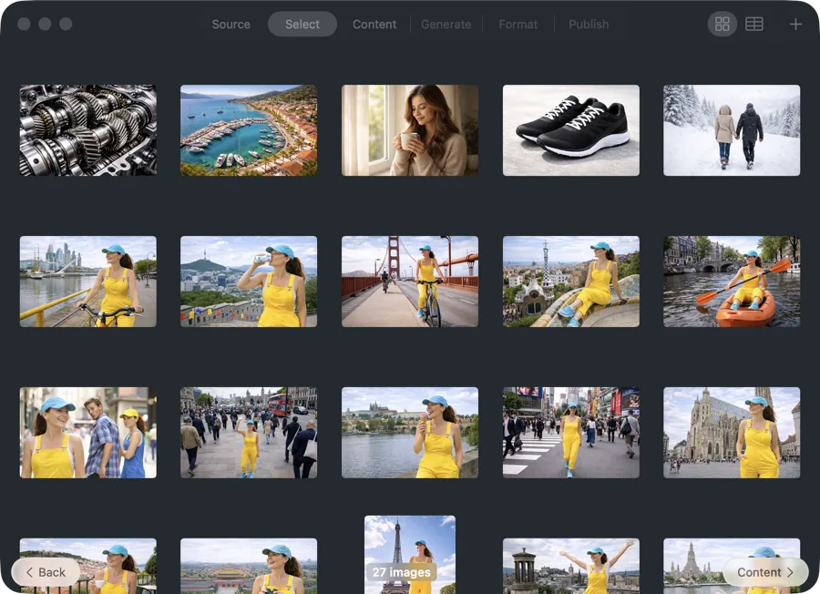The width and height of the screenshot is (820, 594).
Task: Choose the snowy couple walking photo
Action: (x=732, y=129)
